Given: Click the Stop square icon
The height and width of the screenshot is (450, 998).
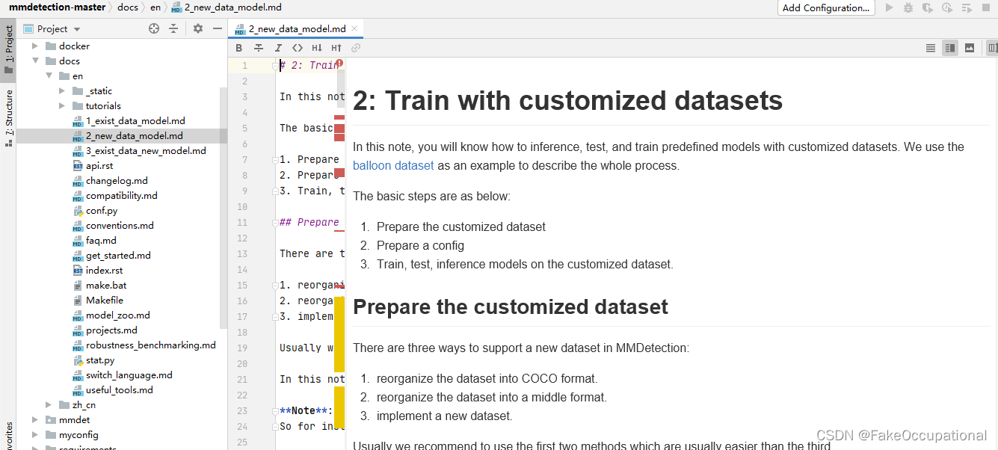Looking at the screenshot, I should pos(986,7).
